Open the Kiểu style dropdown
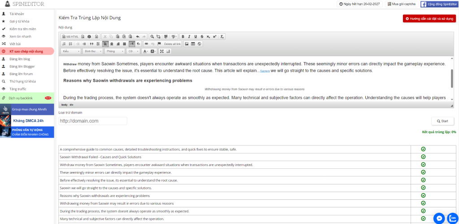The image size is (459, 224). [x=70, y=51]
